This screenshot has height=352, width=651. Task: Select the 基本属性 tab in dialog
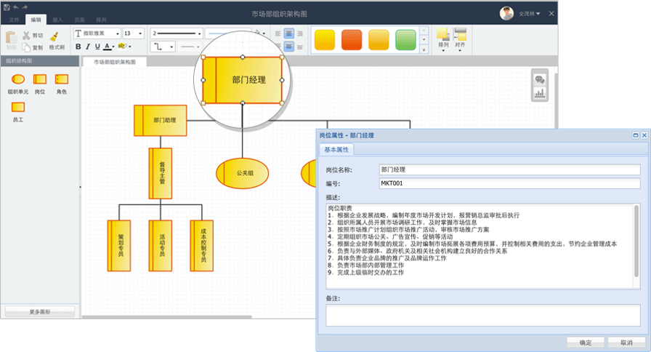[x=336, y=149]
